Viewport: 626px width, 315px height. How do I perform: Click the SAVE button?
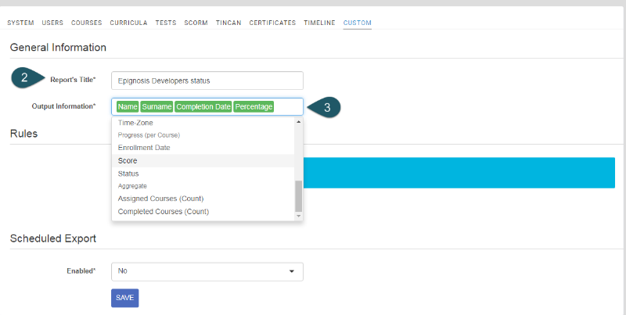(x=125, y=298)
